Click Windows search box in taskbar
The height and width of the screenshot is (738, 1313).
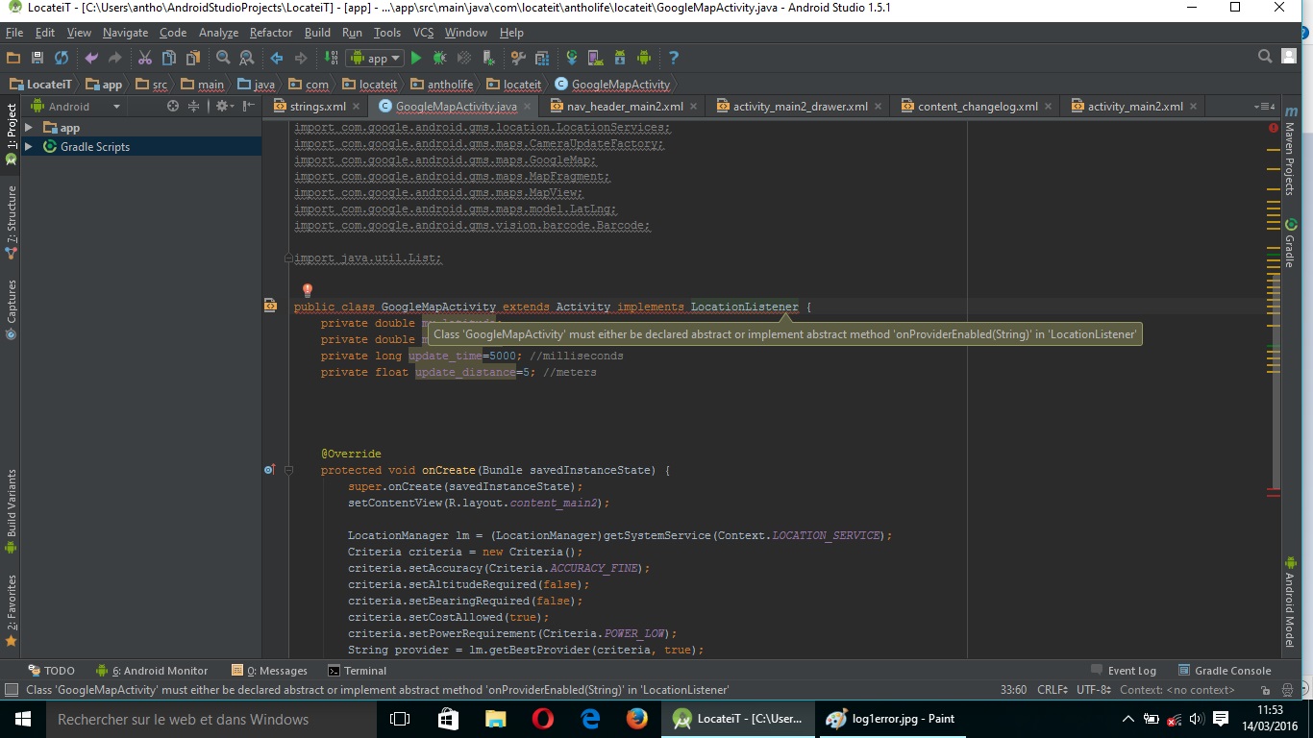coord(211,719)
